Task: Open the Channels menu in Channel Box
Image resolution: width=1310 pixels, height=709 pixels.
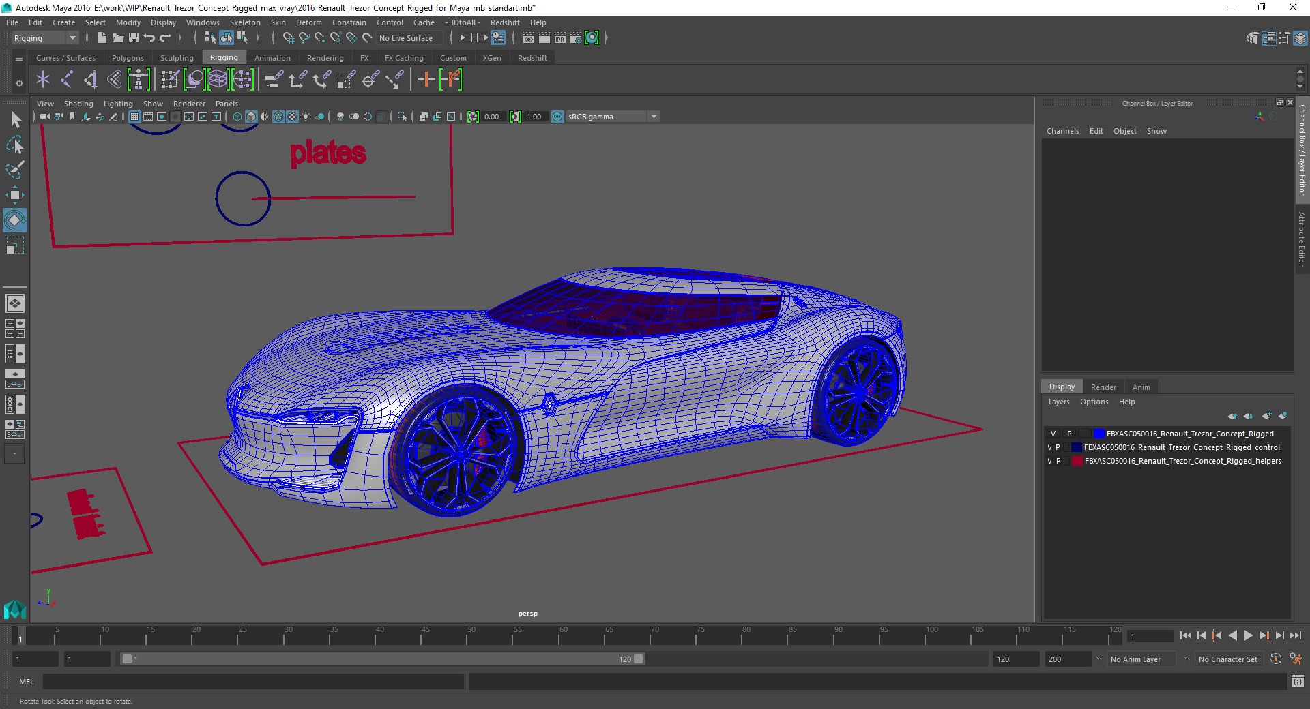Action: pos(1062,131)
